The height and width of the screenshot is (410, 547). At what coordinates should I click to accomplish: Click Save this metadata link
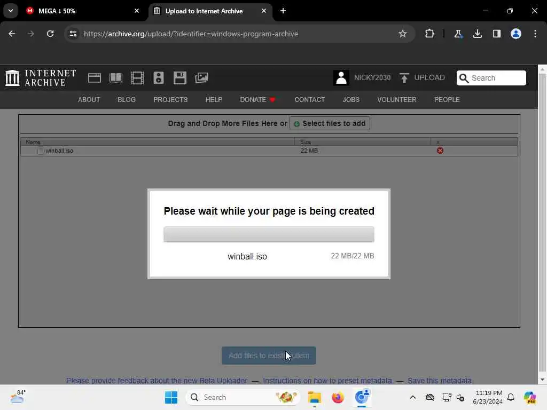(x=440, y=380)
